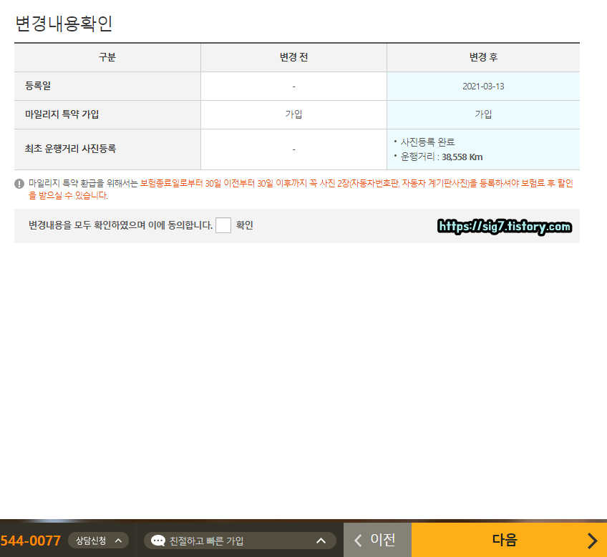607x557 pixels.
Task: Click the 이전 previous button
Action: pos(377,540)
